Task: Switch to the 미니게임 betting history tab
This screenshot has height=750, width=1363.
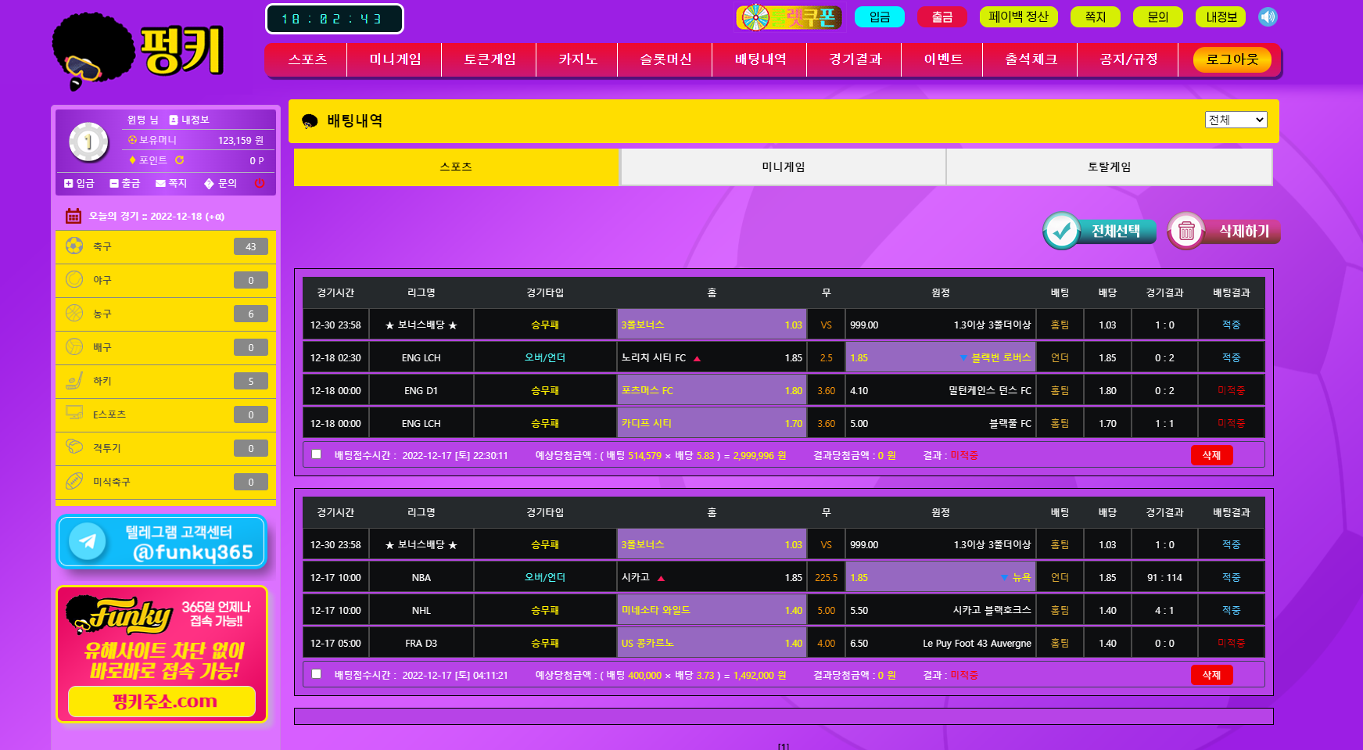Action: [783, 167]
